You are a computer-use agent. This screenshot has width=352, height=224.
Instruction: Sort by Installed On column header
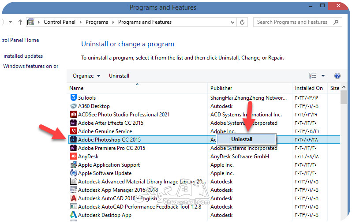tap(310, 88)
